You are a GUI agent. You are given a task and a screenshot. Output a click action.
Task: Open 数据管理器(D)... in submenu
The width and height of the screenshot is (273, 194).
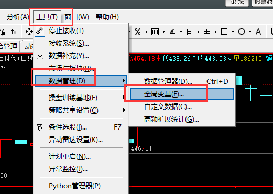[182, 81]
